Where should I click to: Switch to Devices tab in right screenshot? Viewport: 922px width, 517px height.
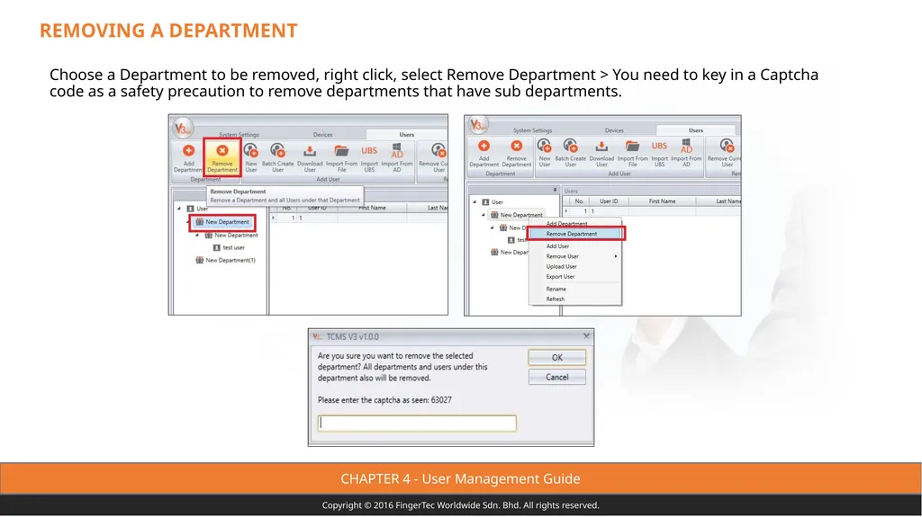(614, 130)
